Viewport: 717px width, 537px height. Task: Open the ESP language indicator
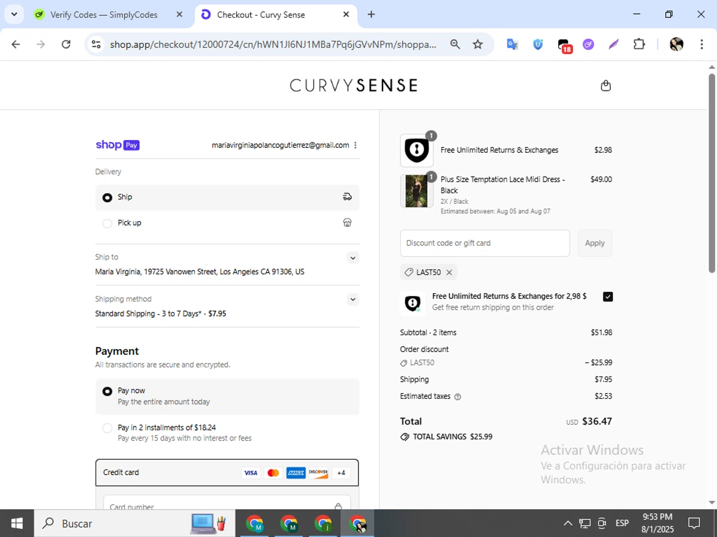click(622, 523)
